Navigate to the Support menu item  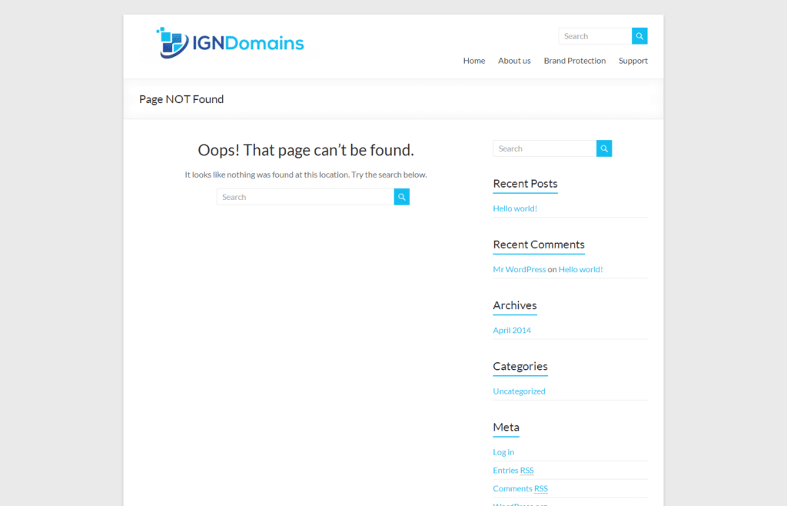point(633,61)
